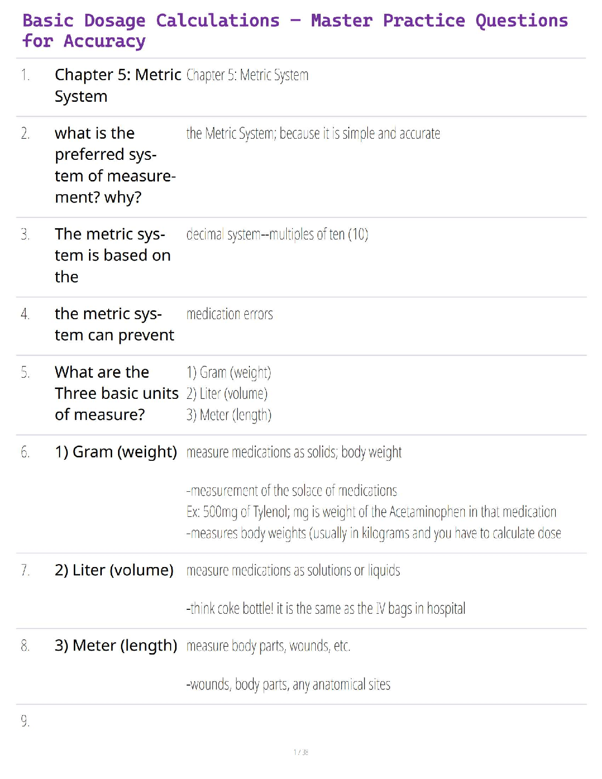Screen dimensions: 602x779
Task: Select bold term "2) Liter (volume)" in item 7
Action: tap(114, 570)
